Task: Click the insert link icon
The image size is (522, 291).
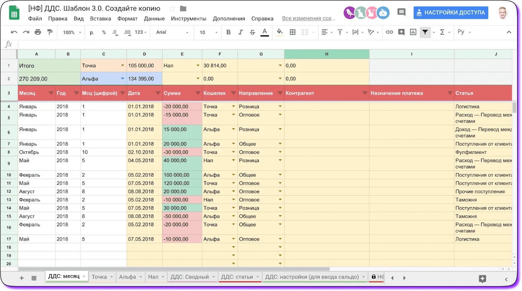Action: point(389,32)
